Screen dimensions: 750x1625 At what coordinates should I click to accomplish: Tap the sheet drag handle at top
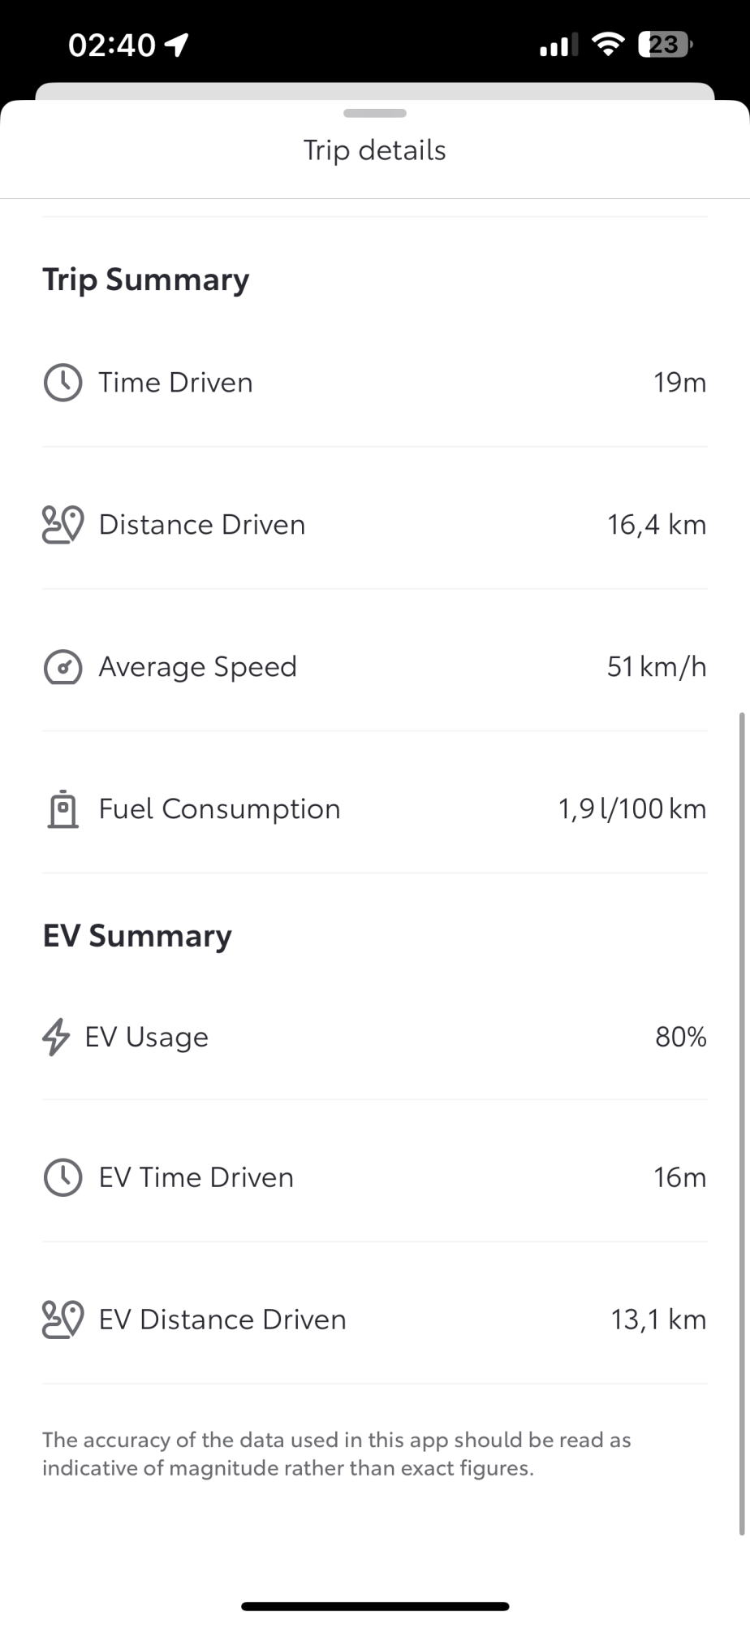[x=375, y=113]
